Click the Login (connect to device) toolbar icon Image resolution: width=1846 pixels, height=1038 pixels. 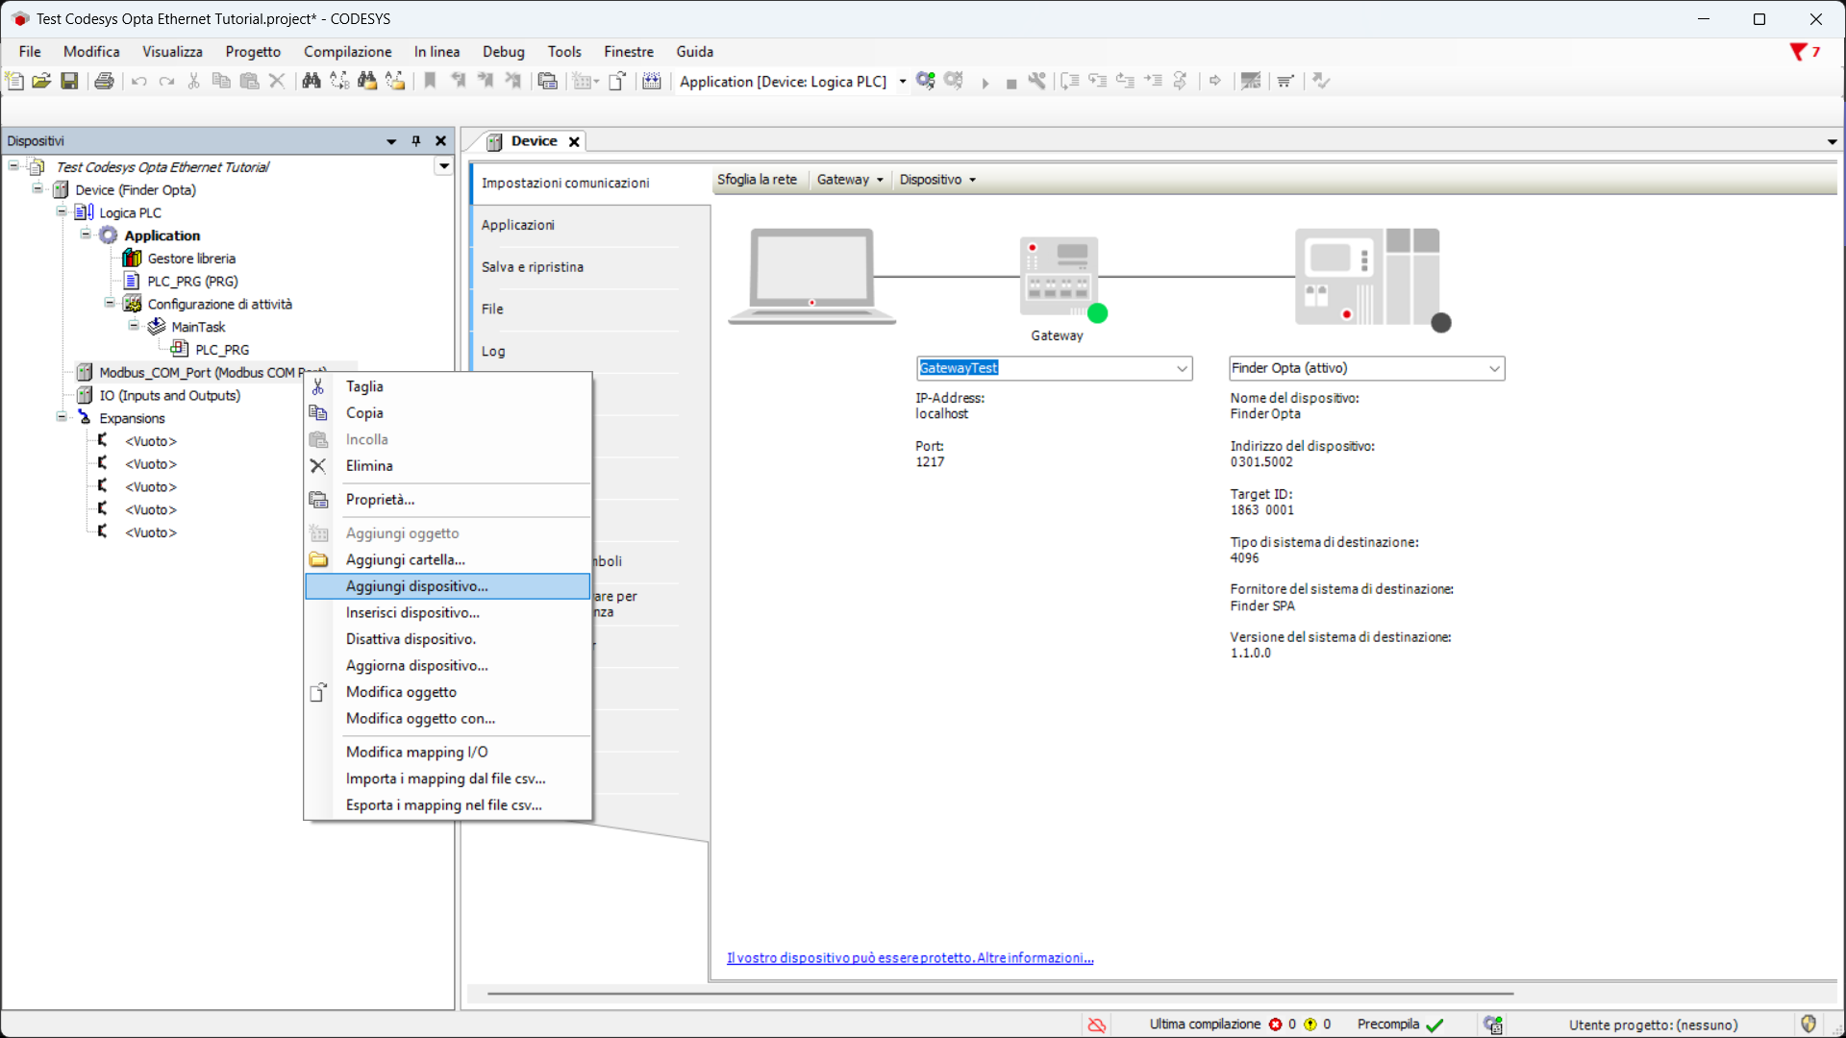[925, 81]
